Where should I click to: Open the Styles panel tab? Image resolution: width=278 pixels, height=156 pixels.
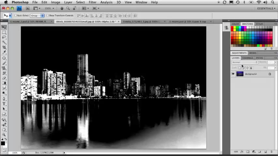[259, 24]
